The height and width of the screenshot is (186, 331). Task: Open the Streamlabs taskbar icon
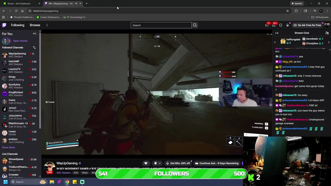click(82, 182)
